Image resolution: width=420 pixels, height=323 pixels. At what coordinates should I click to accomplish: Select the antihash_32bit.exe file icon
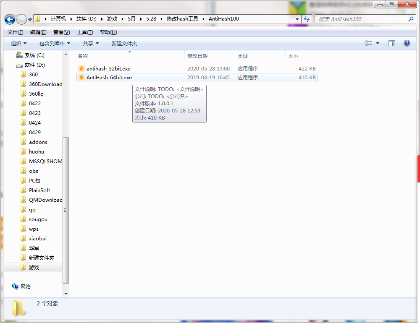point(81,68)
